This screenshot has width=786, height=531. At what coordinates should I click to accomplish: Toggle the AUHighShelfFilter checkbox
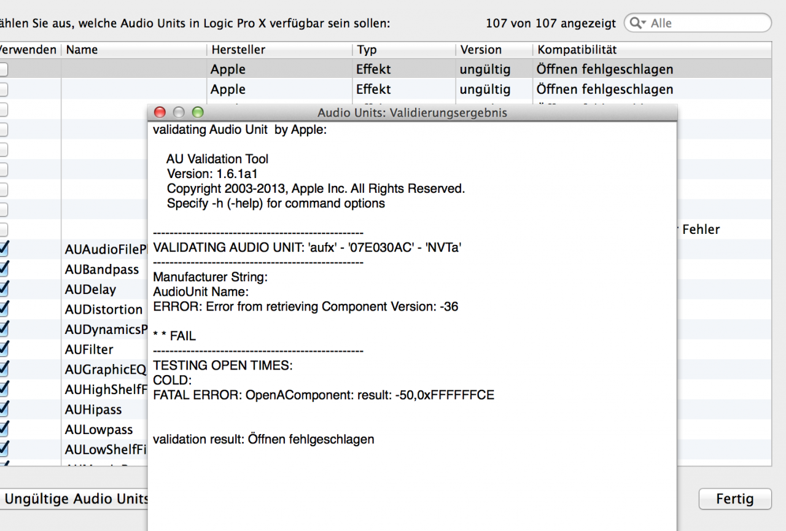pos(3,389)
